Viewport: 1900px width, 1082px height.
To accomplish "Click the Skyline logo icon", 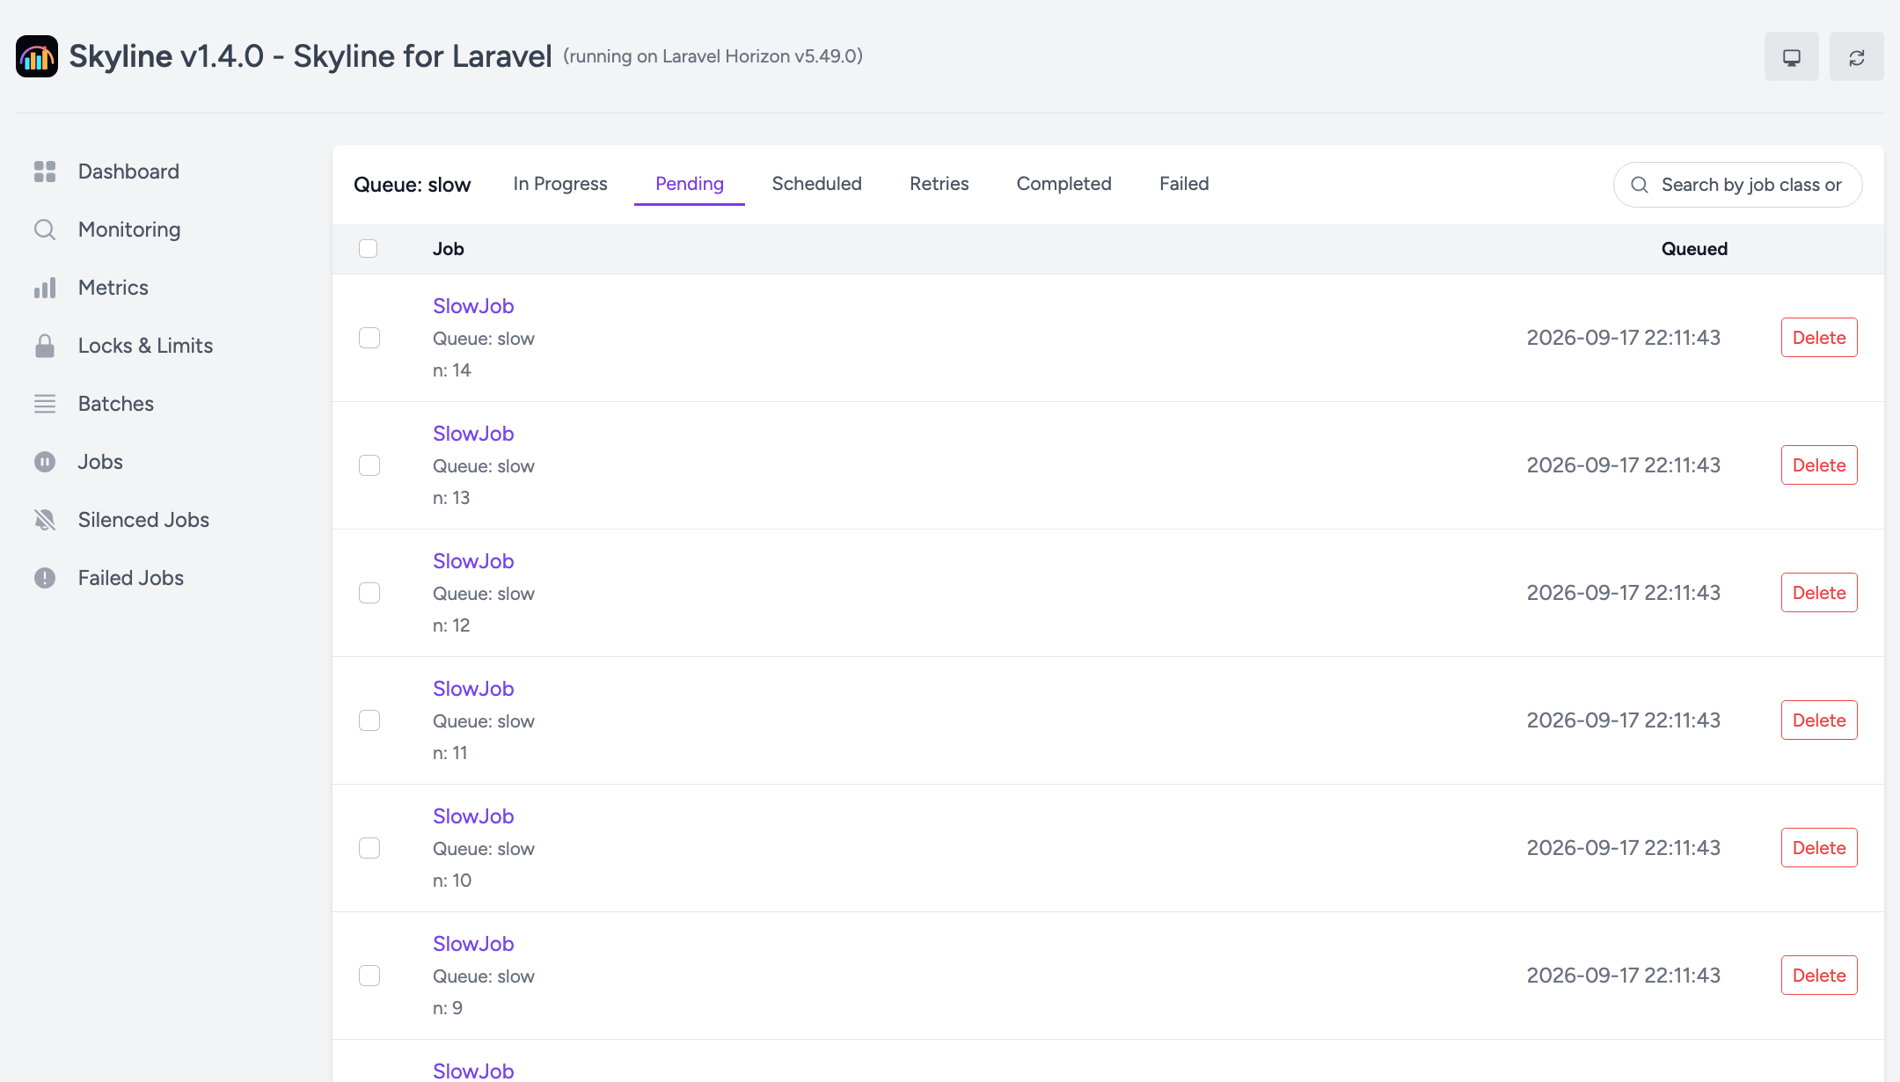I will coord(37,56).
